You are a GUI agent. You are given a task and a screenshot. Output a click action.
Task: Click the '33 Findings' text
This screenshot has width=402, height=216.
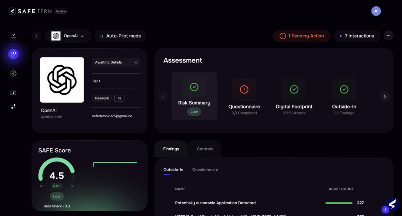[344, 113]
